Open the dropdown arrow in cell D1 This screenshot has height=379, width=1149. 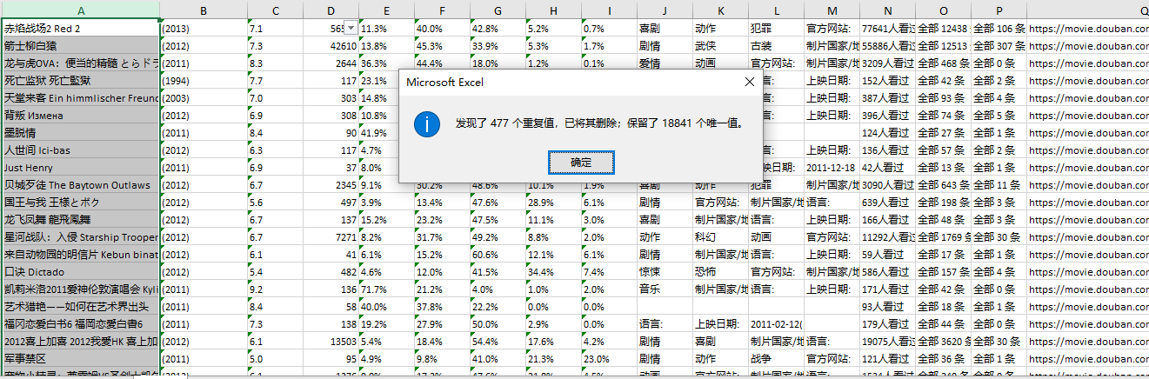(351, 28)
